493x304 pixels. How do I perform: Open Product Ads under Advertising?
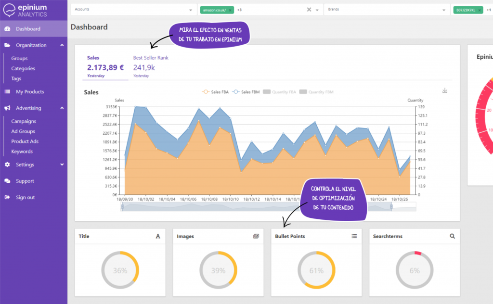click(x=25, y=141)
